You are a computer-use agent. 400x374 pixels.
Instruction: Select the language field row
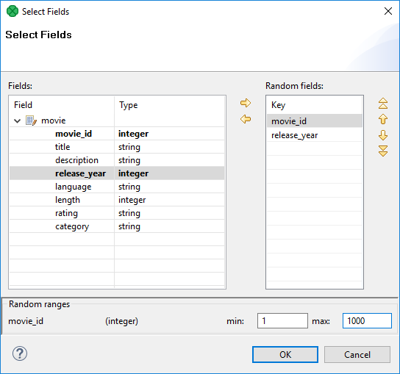click(117, 187)
